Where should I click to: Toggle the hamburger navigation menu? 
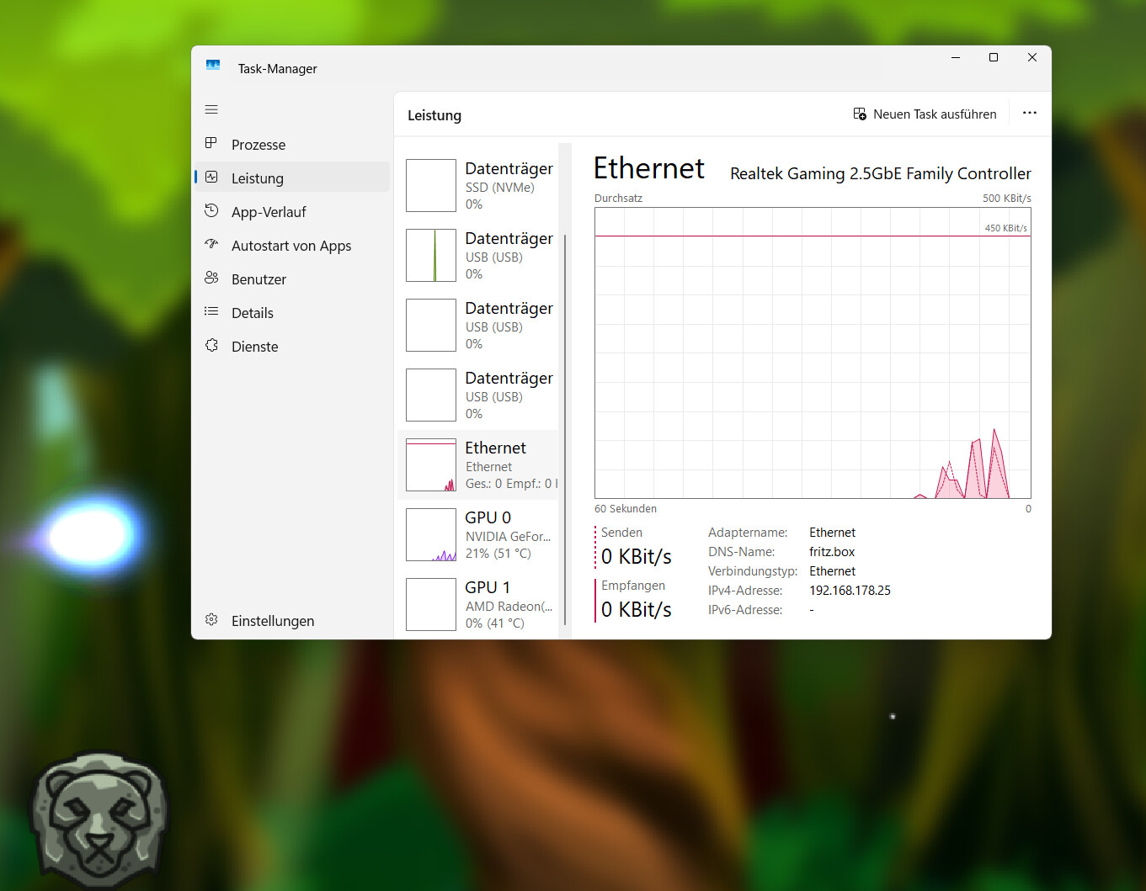tap(211, 110)
